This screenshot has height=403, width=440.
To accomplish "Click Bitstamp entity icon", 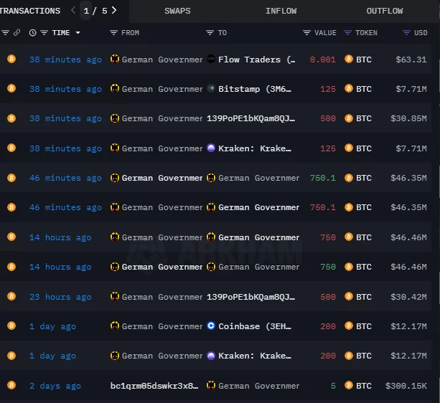I will click(211, 89).
